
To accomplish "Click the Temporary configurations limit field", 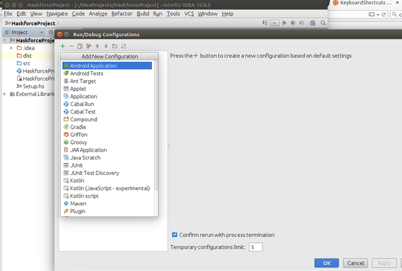I will [255, 247].
